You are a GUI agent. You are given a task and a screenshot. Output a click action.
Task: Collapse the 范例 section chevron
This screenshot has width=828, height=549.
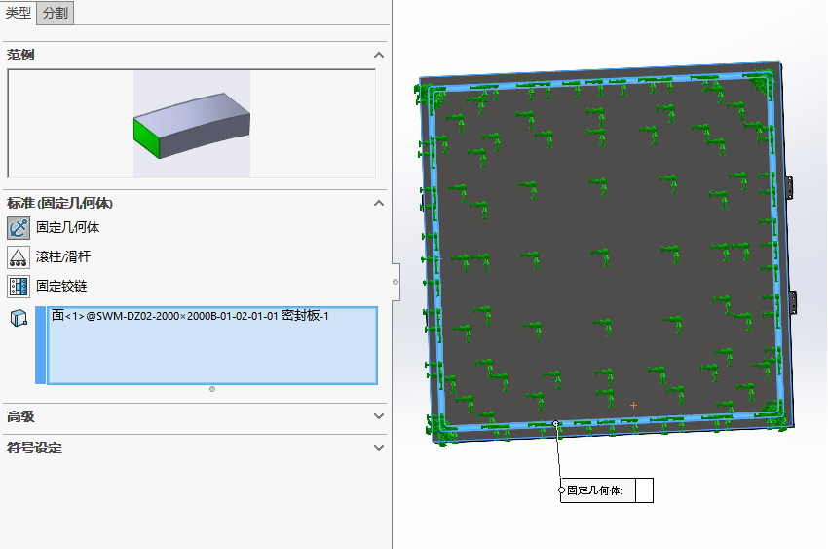[x=378, y=56]
